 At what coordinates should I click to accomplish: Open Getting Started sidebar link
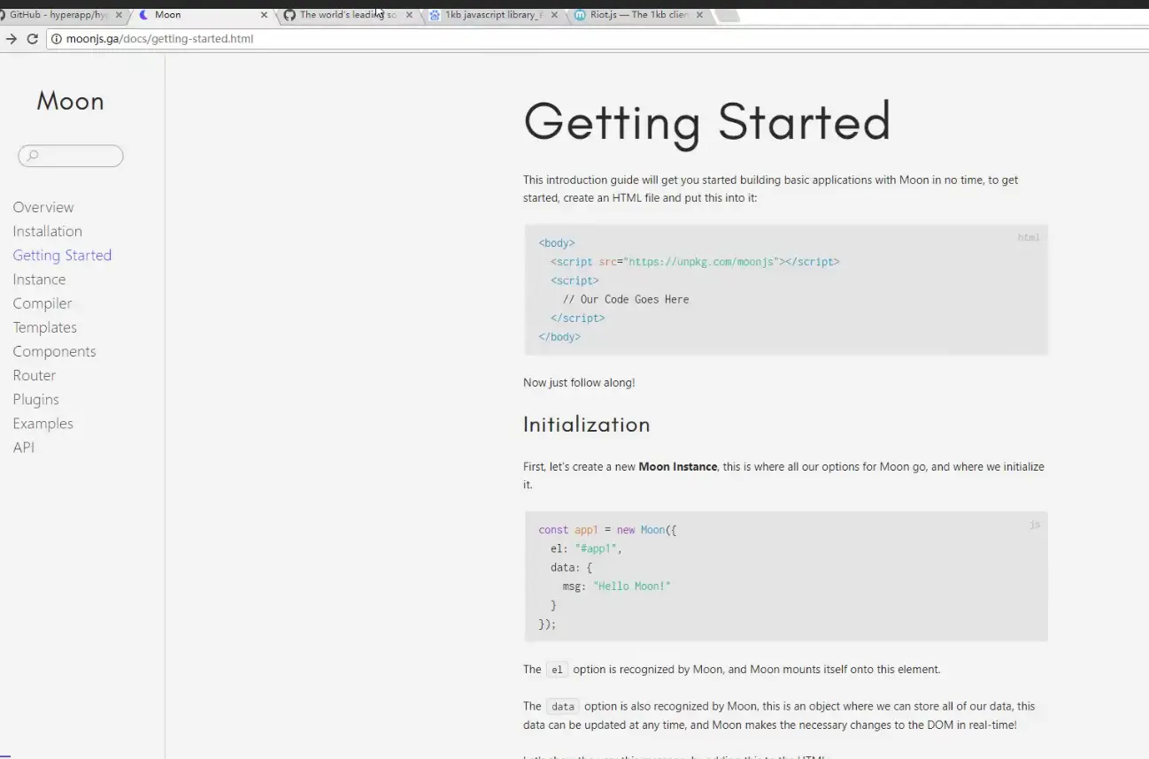click(62, 255)
